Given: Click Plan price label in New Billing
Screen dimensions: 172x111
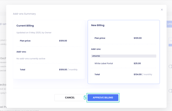Looking at the screenshot, I should (x=100, y=38).
